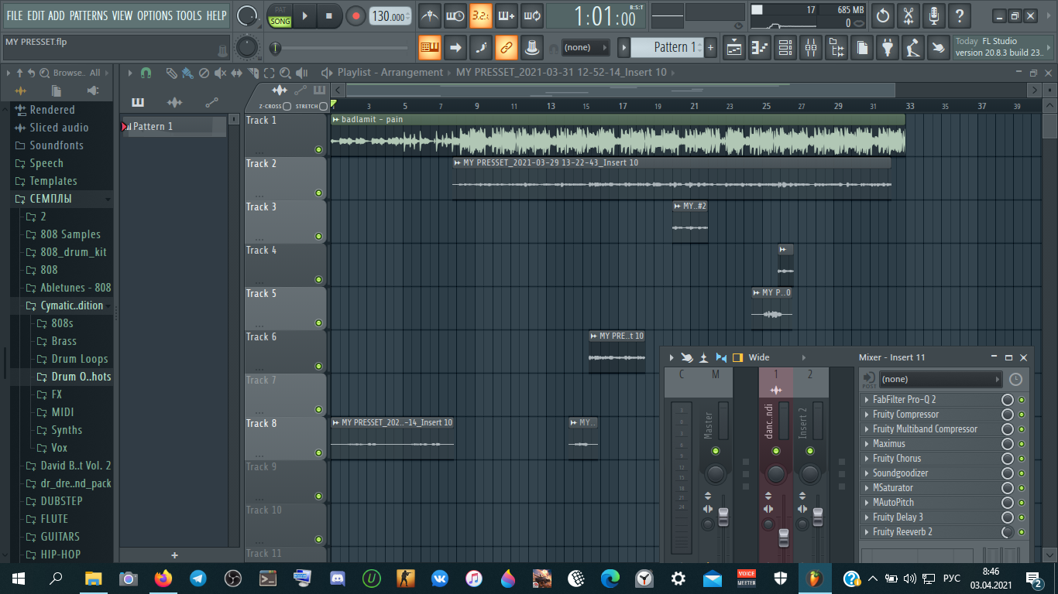Open the Playlist view icon
This screenshot has width=1058, height=594.
734,48
